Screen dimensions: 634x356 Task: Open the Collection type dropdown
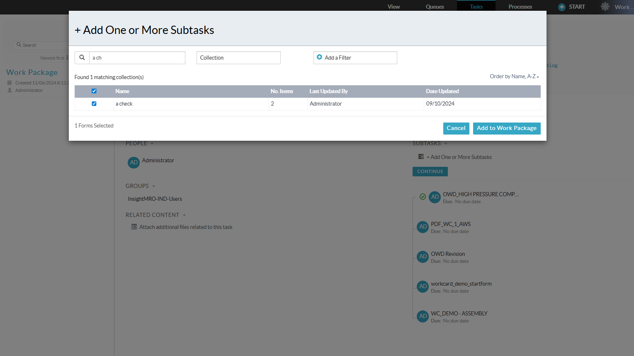click(238, 58)
